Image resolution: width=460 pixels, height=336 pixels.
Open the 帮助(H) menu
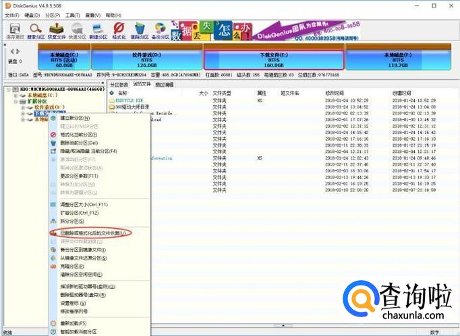(113, 15)
